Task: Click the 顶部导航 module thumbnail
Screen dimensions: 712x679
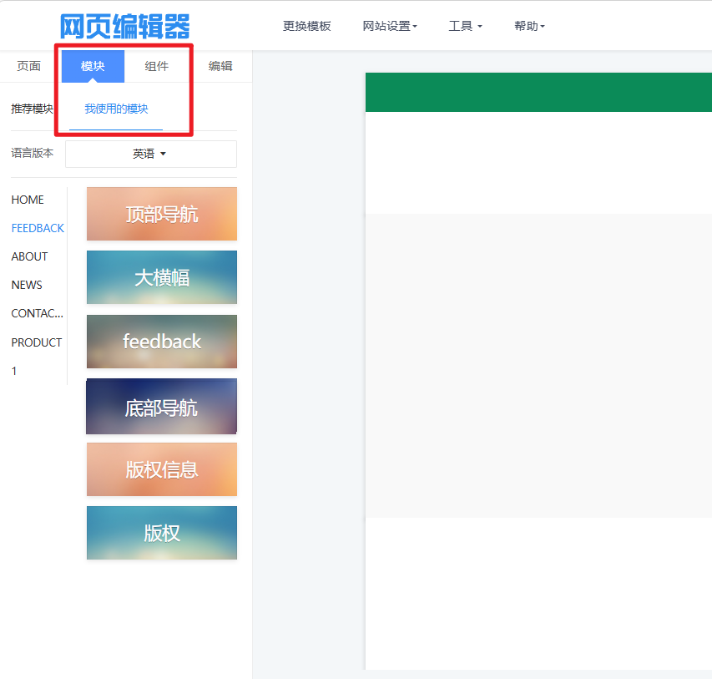Action: (x=162, y=214)
